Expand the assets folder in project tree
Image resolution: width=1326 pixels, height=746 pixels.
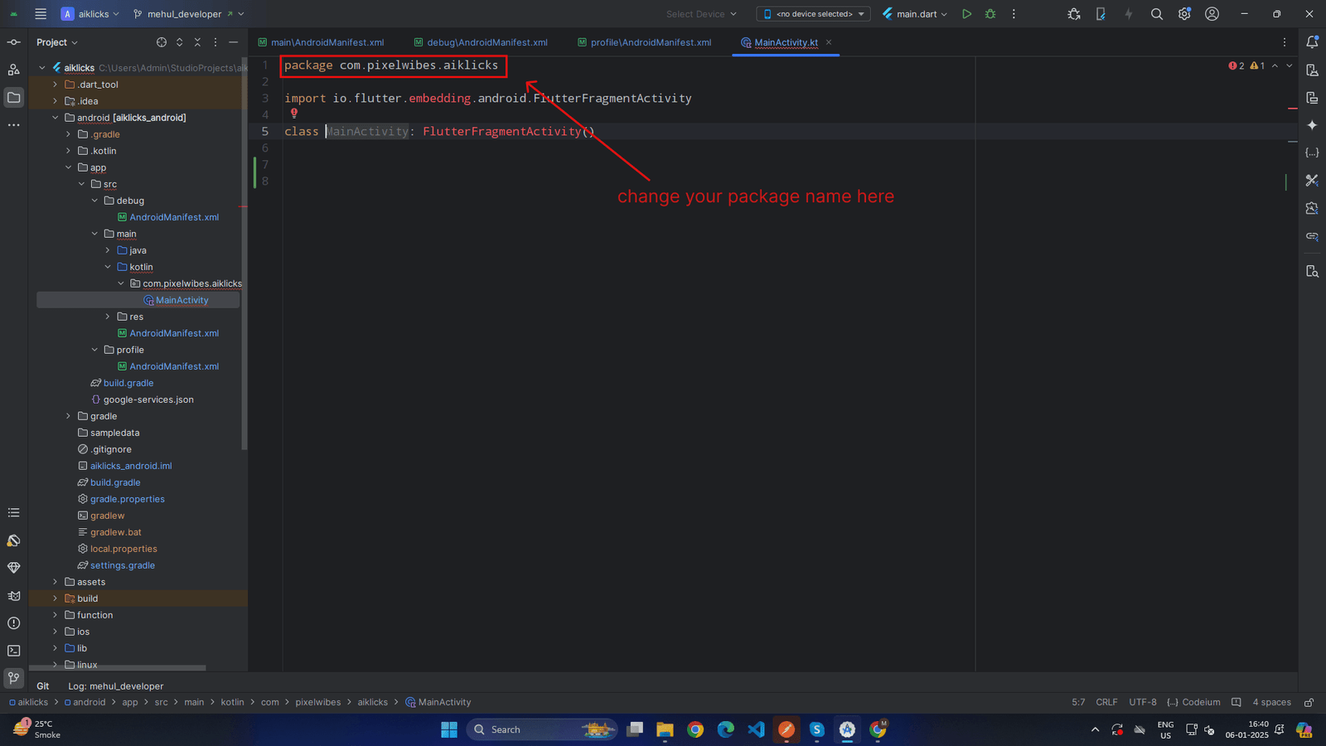pos(56,582)
